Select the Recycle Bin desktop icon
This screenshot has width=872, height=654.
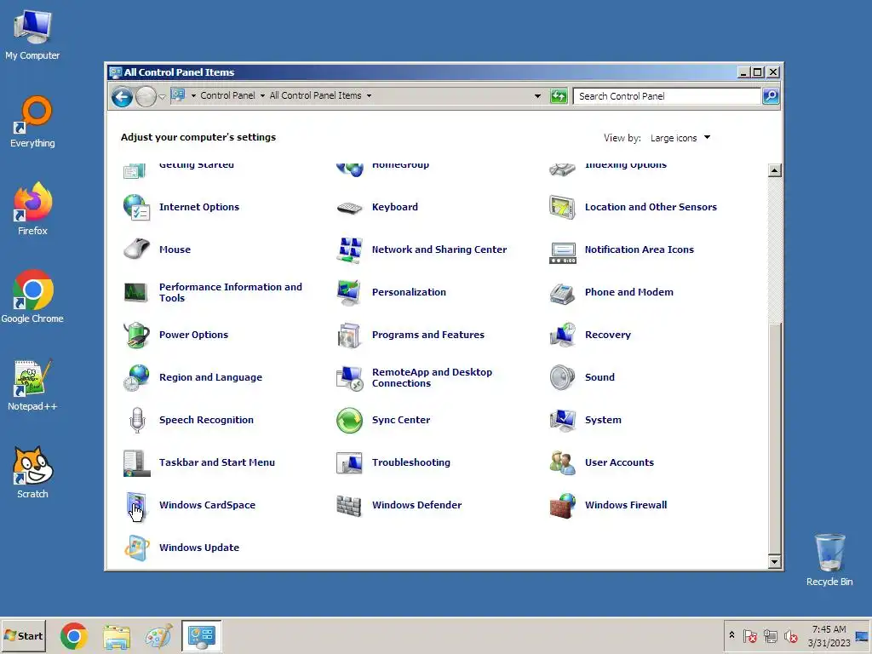[x=829, y=560]
